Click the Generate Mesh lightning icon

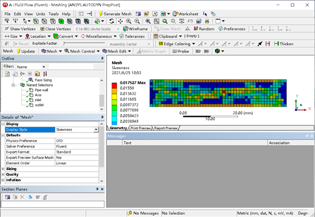pyautogui.click(x=101, y=14)
